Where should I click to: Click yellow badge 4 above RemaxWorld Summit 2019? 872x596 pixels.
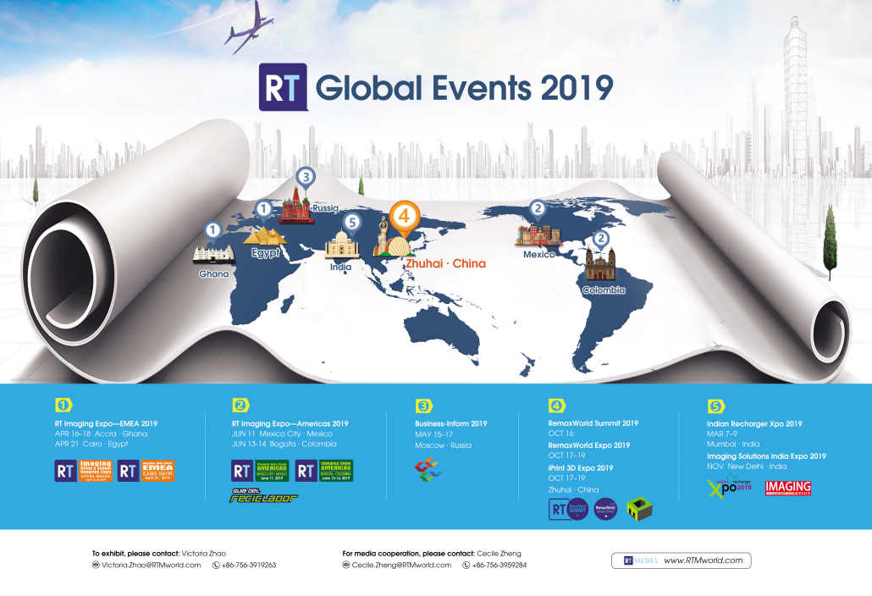coord(557,406)
